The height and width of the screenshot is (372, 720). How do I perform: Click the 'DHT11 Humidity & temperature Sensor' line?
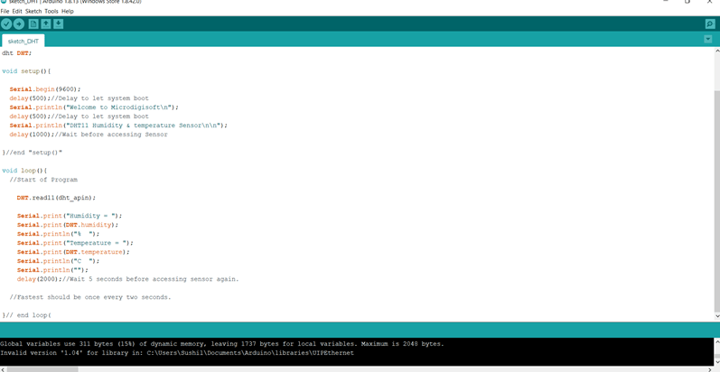(118, 126)
